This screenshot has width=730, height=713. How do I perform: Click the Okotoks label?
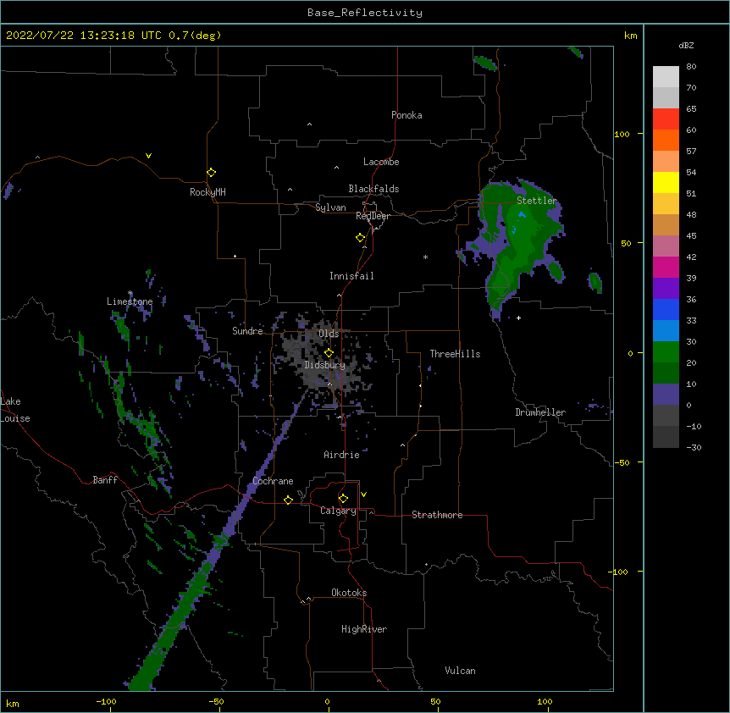click(349, 593)
